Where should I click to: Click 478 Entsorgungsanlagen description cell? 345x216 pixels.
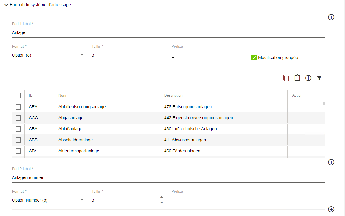point(224,107)
